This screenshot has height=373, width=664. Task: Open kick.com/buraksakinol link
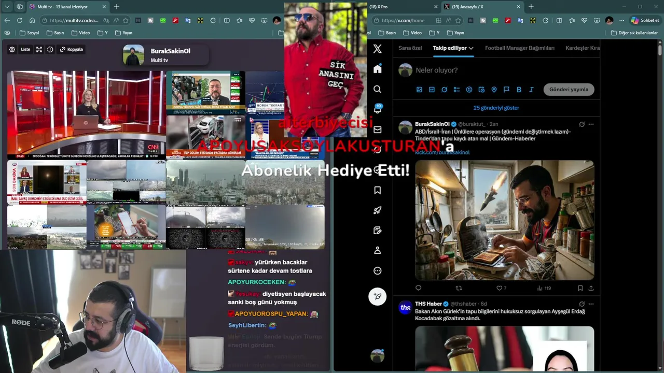(442, 152)
